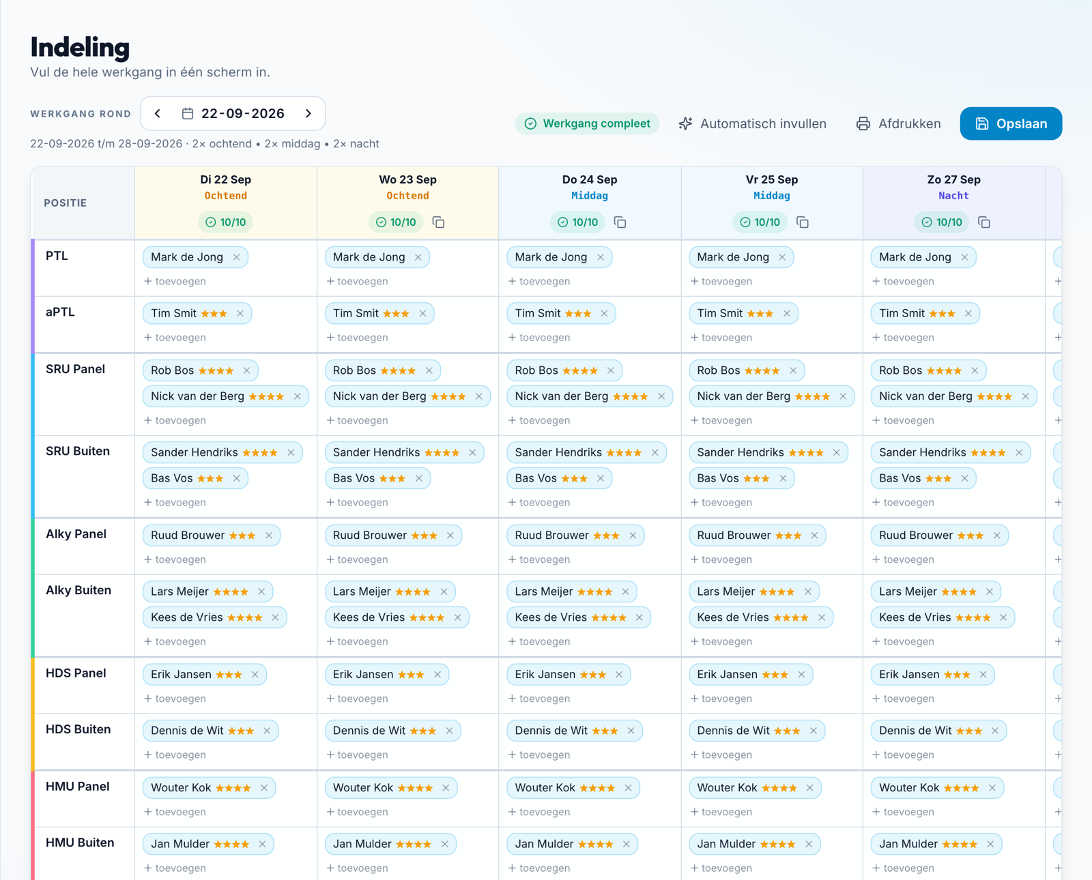Image resolution: width=1092 pixels, height=880 pixels.
Task: Remove Ruud Brouwer on Wo 23 Sep
Action: (x=450, y=536)
